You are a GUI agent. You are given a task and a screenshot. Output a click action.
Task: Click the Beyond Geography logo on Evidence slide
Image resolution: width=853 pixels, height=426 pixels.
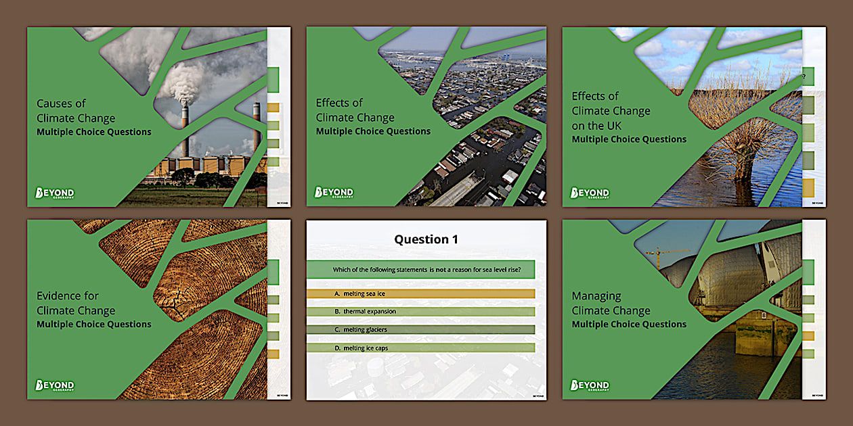[x=54, y=385]
